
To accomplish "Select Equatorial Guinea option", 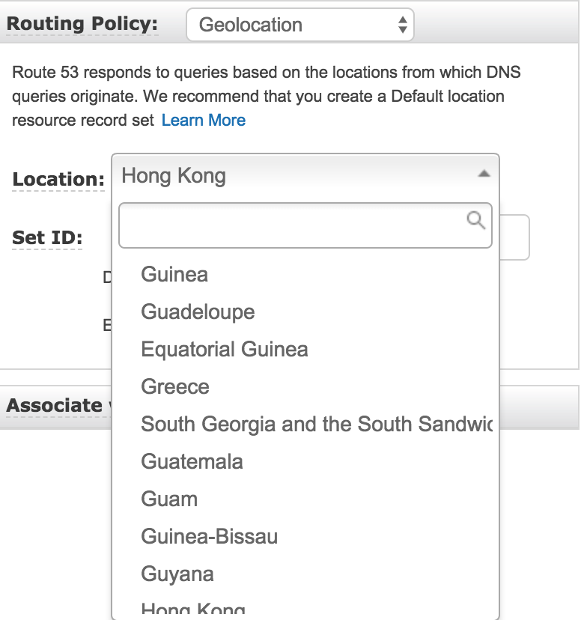I will tap(305, 349).
